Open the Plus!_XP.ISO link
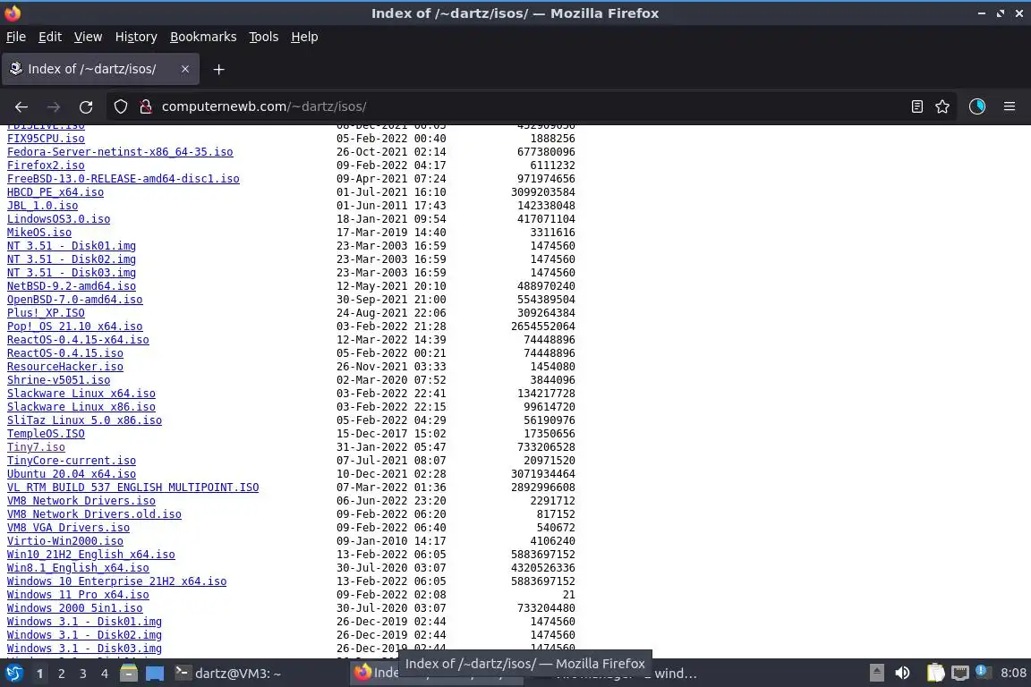 (46, 313)
